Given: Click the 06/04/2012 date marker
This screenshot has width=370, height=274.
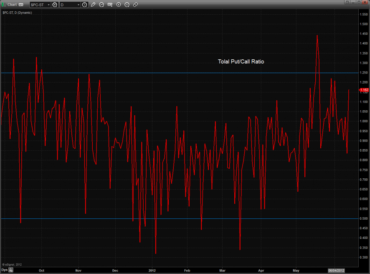Looking at the screenshot, I should [336, 270].
